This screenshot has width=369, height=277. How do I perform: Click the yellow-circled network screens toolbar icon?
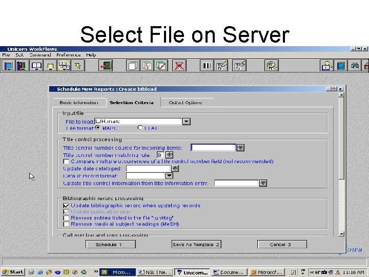(x=64, y=66)
